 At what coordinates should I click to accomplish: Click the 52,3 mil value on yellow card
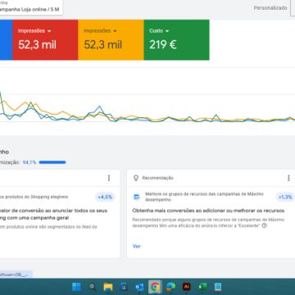point(102,44)
